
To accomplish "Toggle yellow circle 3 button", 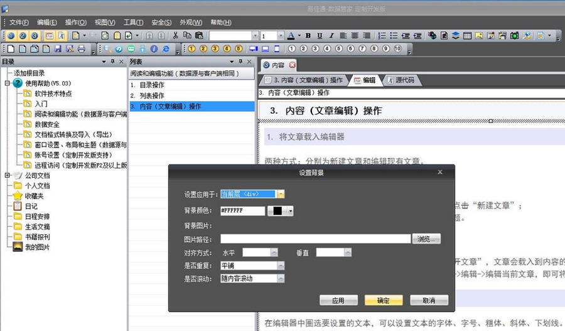I will point(215,49).
